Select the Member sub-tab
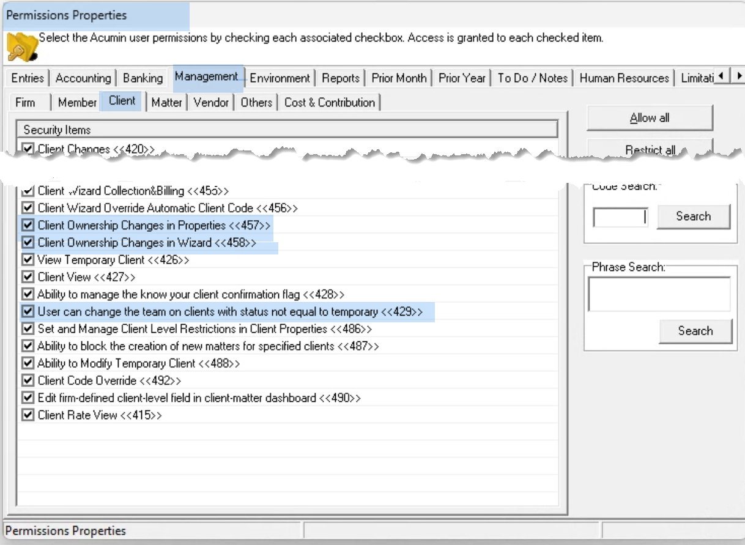 (x=78, y=102)
